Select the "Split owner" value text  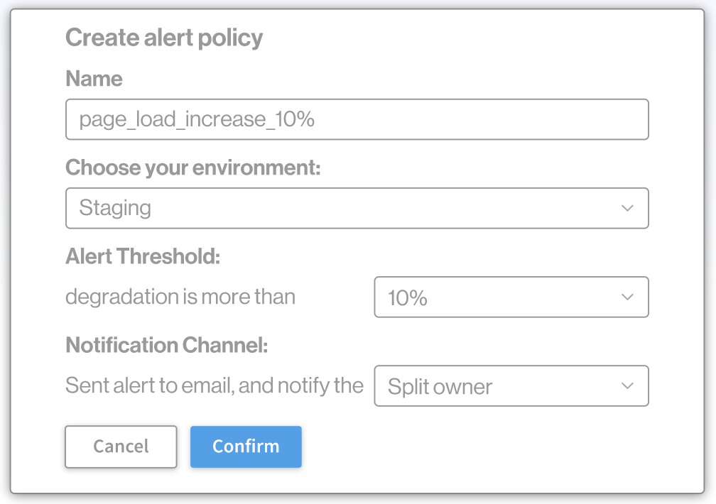click(440, 386)
